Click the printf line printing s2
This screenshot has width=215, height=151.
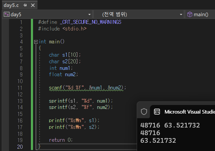pyautogui.click(x=74, y=127)
